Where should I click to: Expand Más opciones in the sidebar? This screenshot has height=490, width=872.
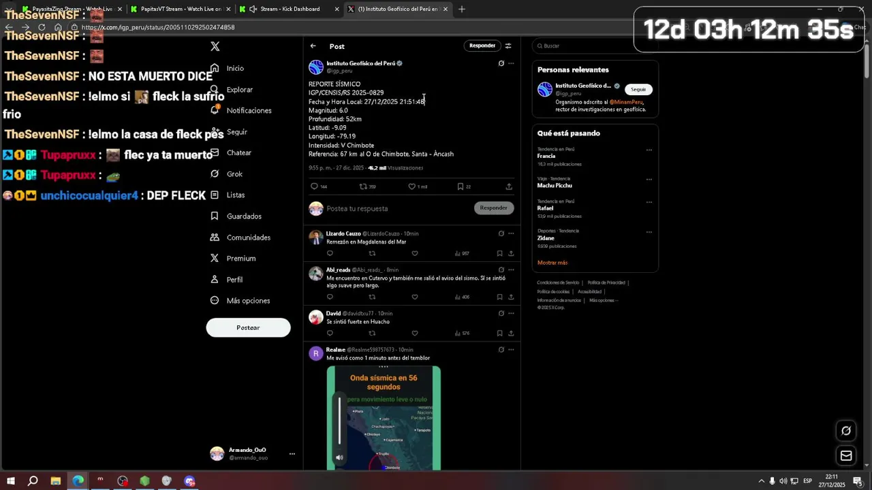pos(248,301)
